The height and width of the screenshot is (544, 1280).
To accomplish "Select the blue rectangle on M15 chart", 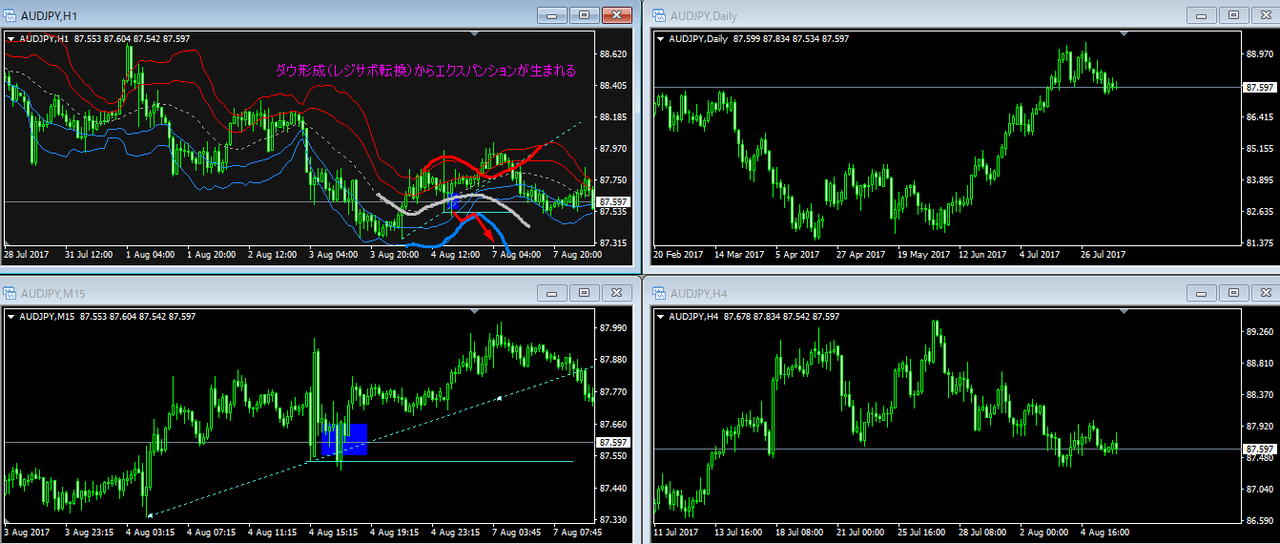I will tap(345, 440).
